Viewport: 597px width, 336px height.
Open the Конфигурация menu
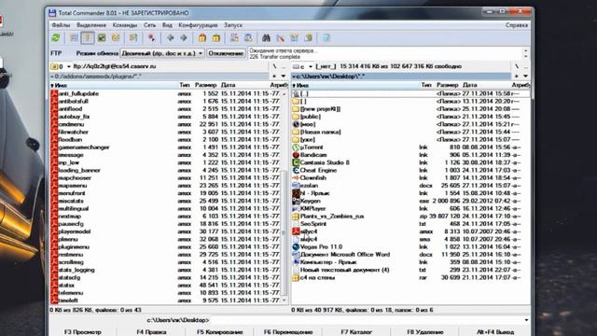tap(198, 25)
